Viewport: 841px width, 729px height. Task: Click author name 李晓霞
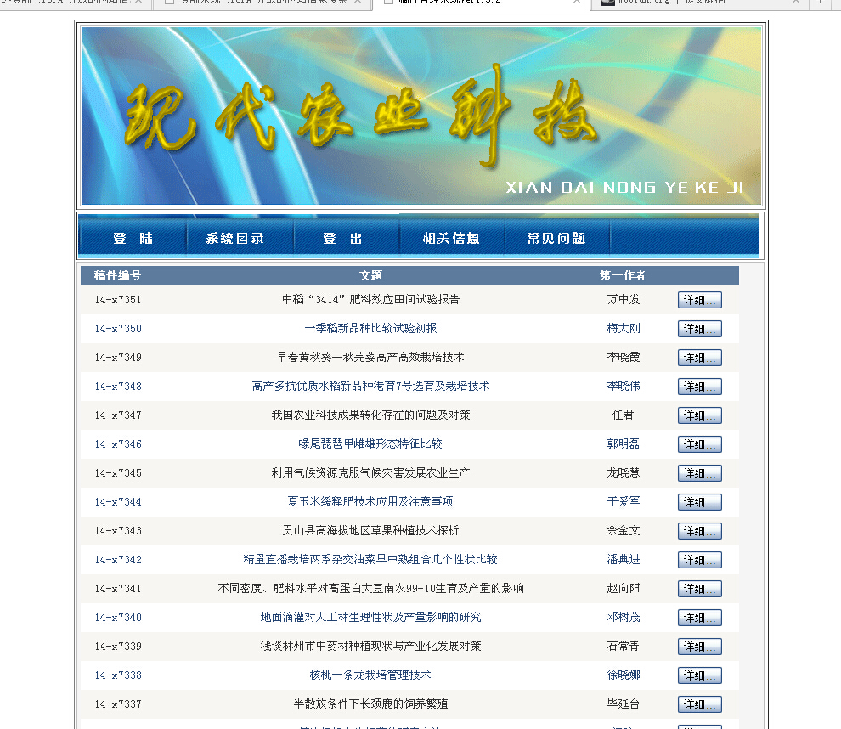point(624,357)
